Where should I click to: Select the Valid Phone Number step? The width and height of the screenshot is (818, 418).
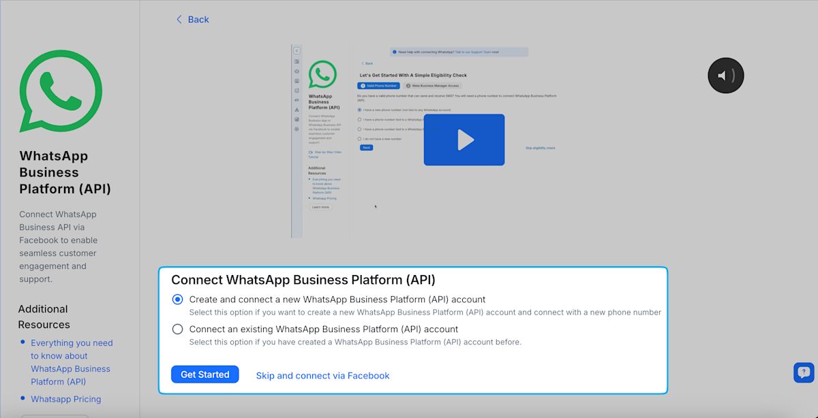(x=379, y=86)
